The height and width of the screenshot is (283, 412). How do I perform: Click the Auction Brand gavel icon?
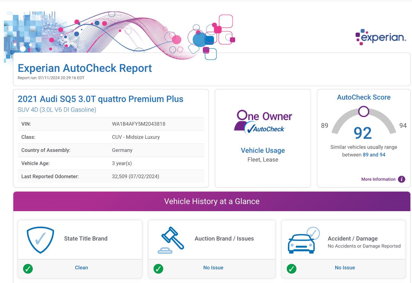(171, 240)
